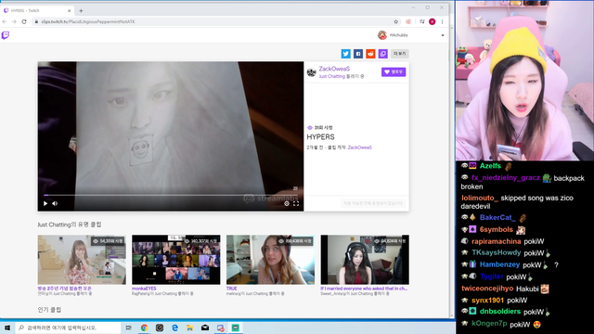Click chat username BakerCat_
The height and width of the screenshot is (334, 594).
[x=497, y=217]
